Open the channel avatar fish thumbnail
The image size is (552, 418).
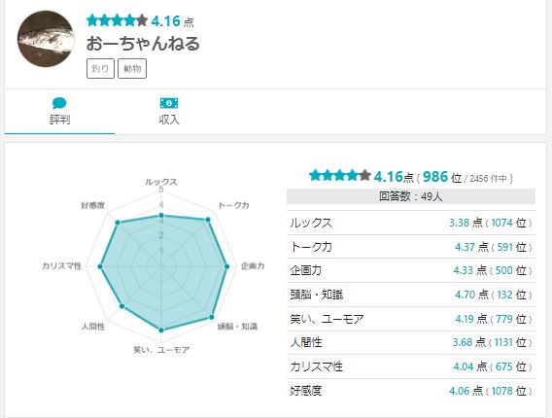click(46, 39)
